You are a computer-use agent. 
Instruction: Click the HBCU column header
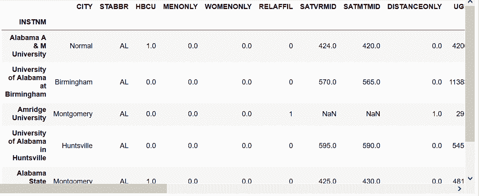pos(146,7)
